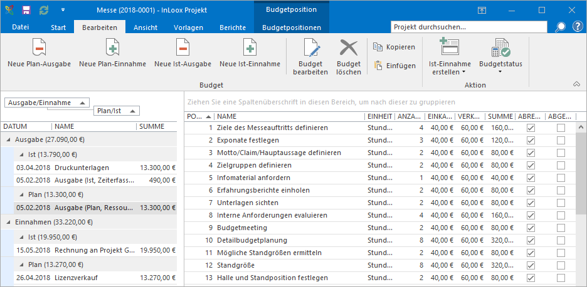Check ABGE checkbox for Detailbudgetplanung
Image resolution: width=587 pixels, height=287 pixels.
pos(561,240)
